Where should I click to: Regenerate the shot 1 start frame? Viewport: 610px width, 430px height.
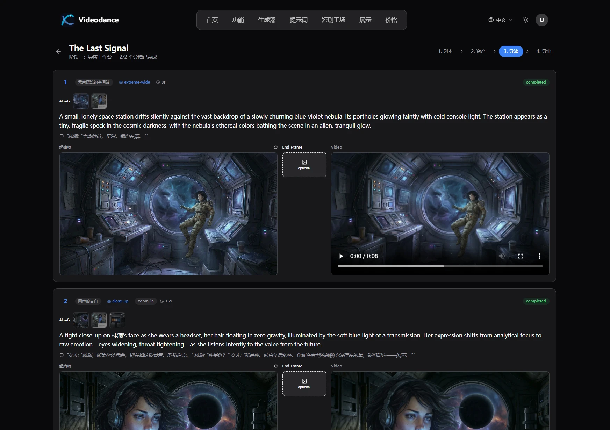click(x=276, y=147)
